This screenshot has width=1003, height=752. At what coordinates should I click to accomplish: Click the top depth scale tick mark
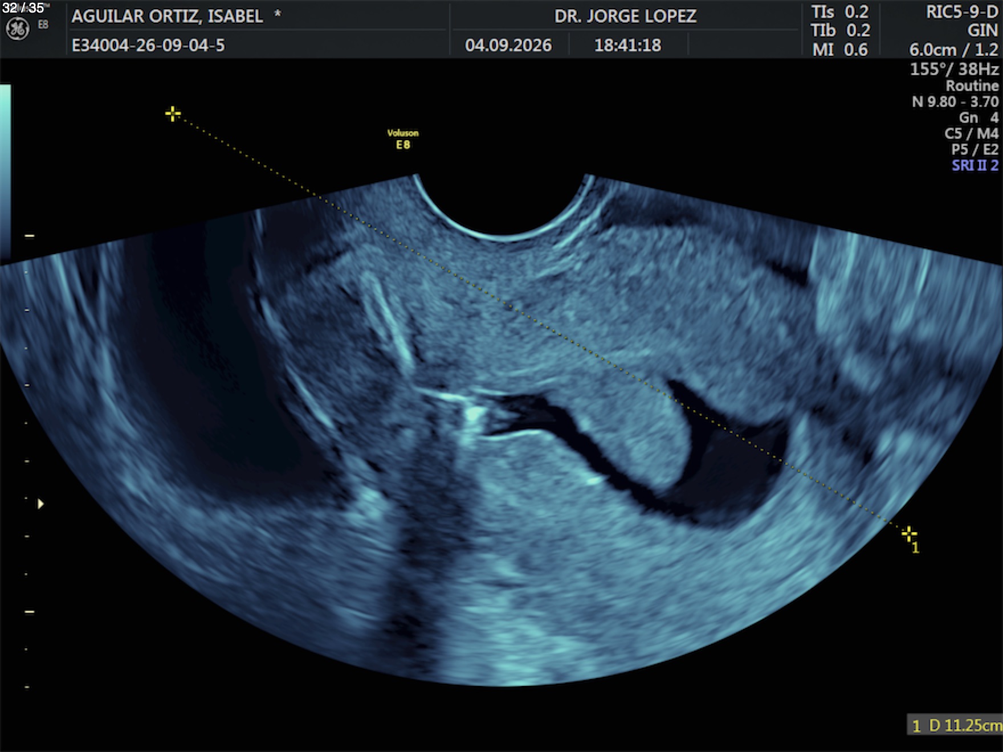(x=29, y=235)
